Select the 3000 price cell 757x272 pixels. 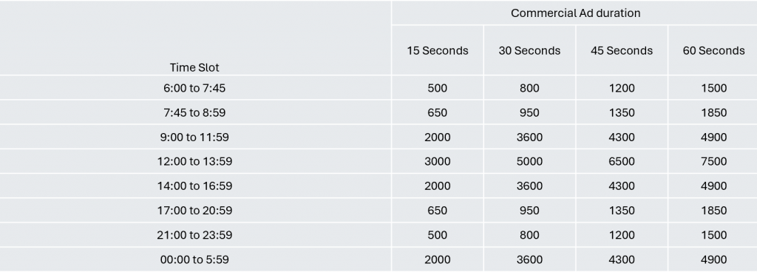click(438, 161)
